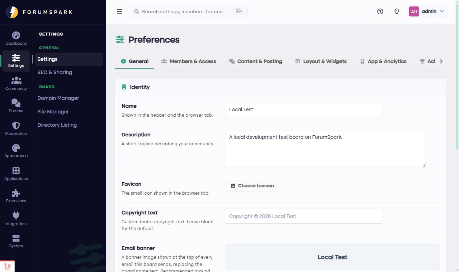
Task: Switch to the General tab
Action: click(134, 61)
